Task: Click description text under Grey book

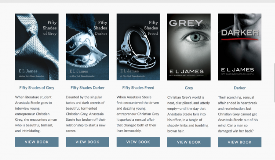Action: tap(189, 114)
